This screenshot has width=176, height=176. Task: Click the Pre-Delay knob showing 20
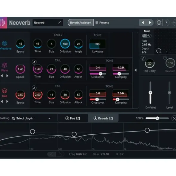[x=150, y=63]
